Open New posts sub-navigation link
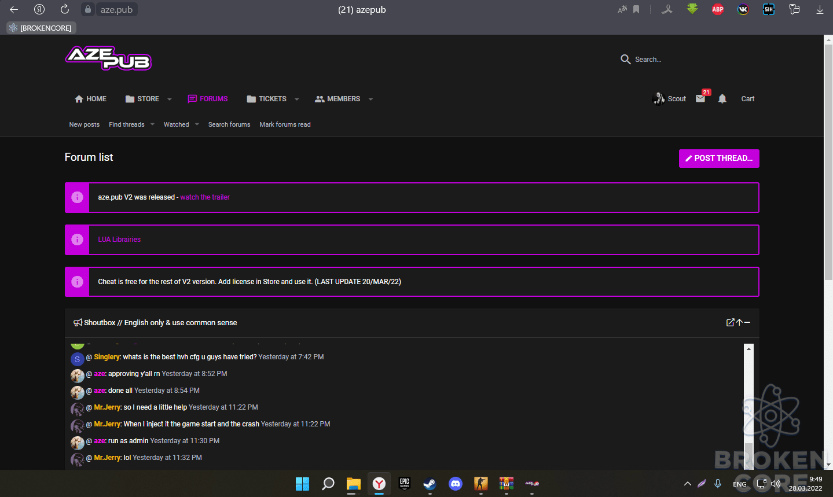 (85, 124)
